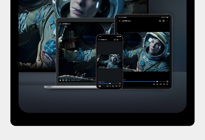This screenshot has height=140, width=205.
Task: Tap picture-in-picture icon beside tablet progress bar
Action: (168, 81)
